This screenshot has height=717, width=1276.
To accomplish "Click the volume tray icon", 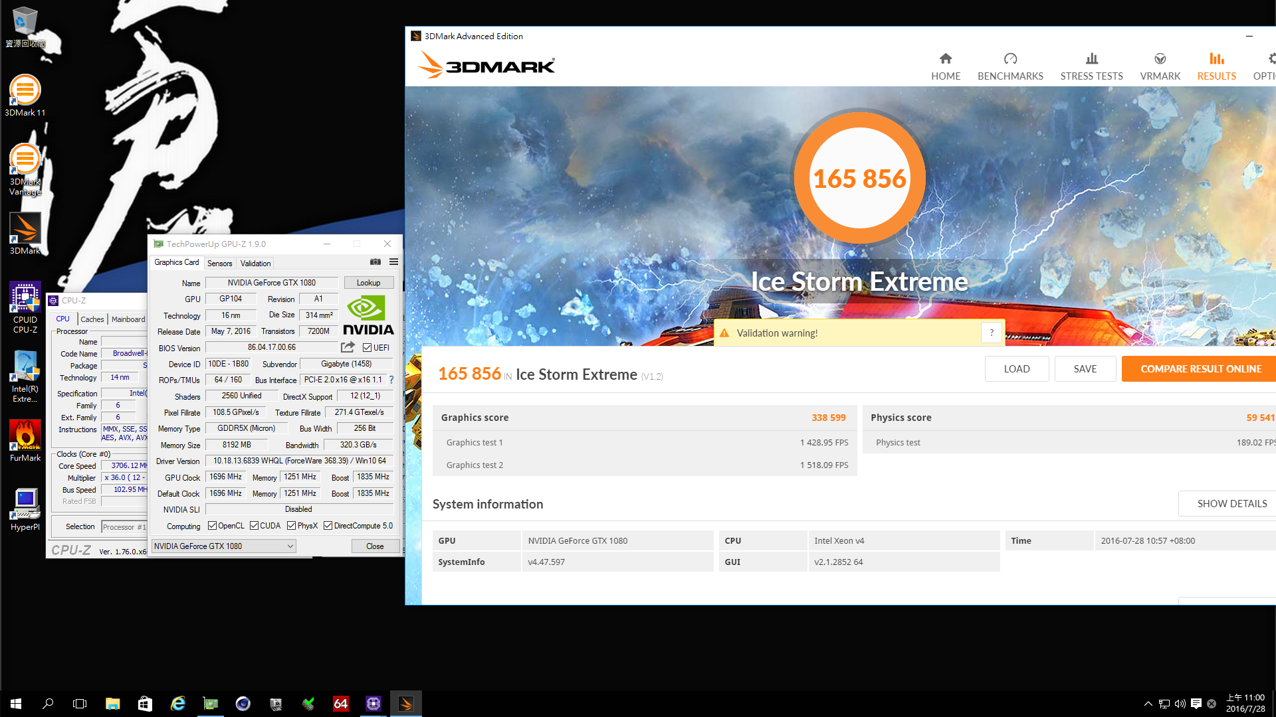I will click(1180, 704).
